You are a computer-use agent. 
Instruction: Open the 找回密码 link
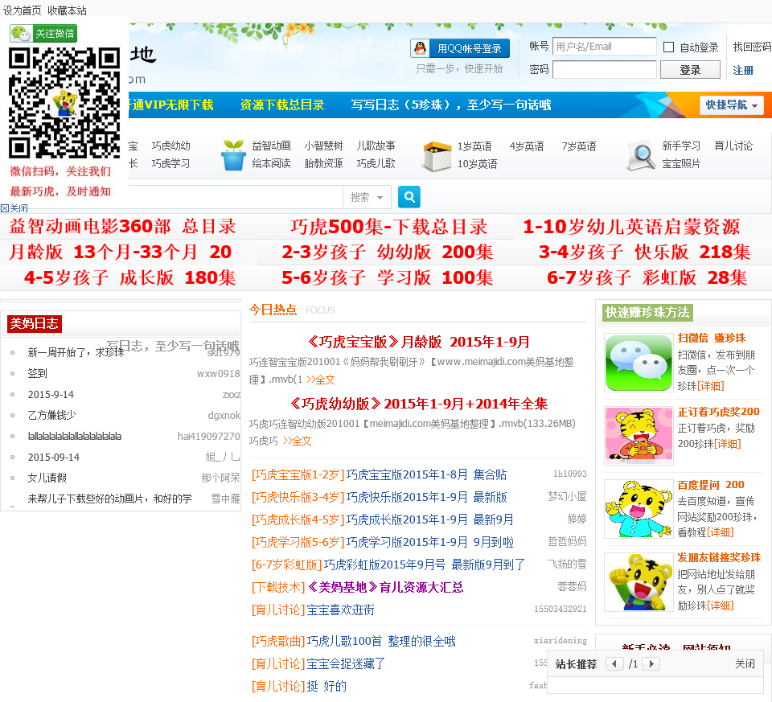click(x=752, y=47)
